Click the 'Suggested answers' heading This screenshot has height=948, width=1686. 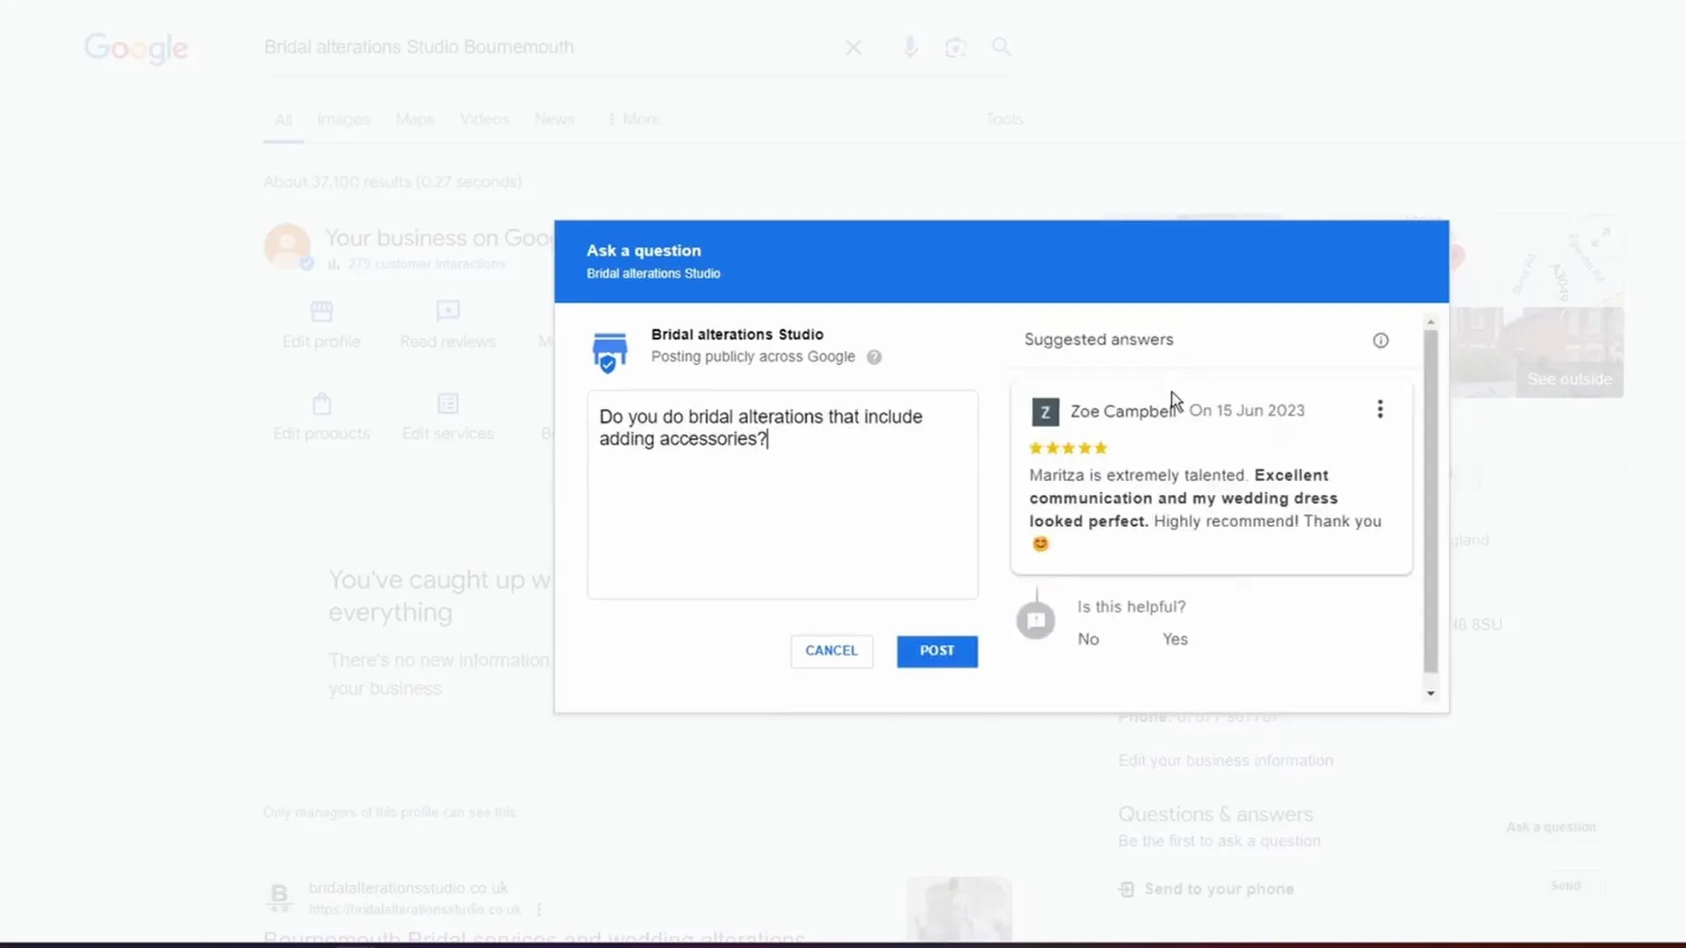tap(1099, 340)
